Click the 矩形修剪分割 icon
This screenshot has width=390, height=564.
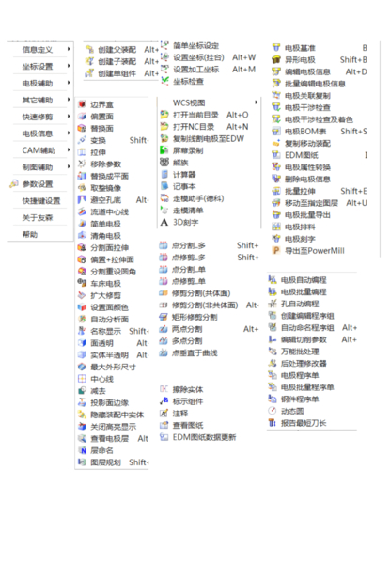coord(164,317)
